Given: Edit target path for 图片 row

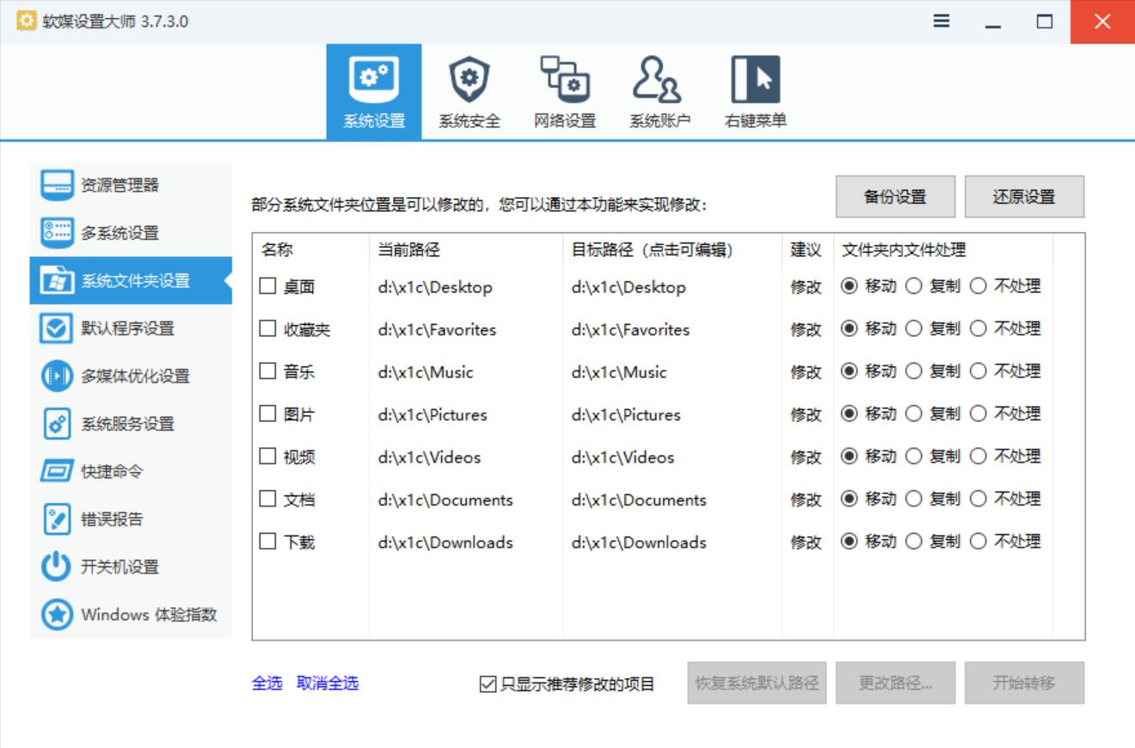Looking at the screenshot, I should point(626,415).
